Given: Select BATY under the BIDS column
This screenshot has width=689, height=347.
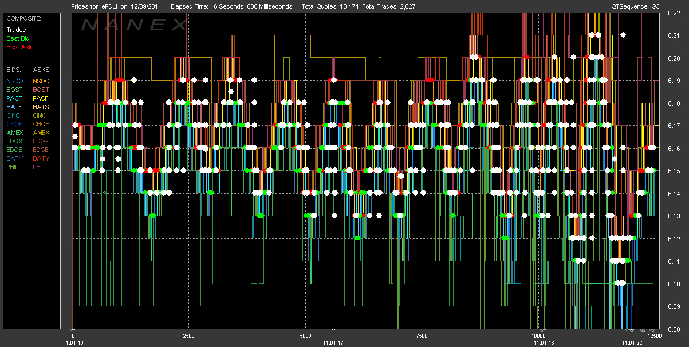Looking at the screenshot, I should [x=15, y=158].
